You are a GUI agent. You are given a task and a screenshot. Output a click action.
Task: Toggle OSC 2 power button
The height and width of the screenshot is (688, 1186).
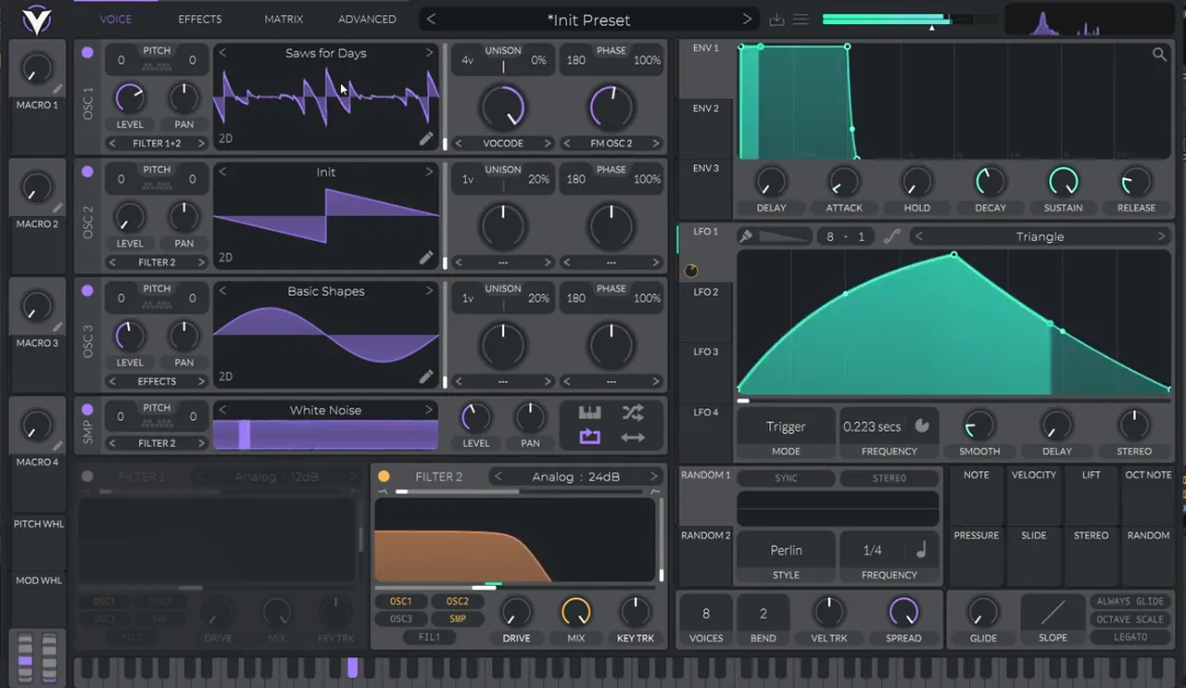coord(87,172)
